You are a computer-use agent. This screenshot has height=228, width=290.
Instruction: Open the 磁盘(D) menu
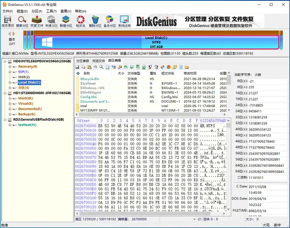tap(22, 11)
